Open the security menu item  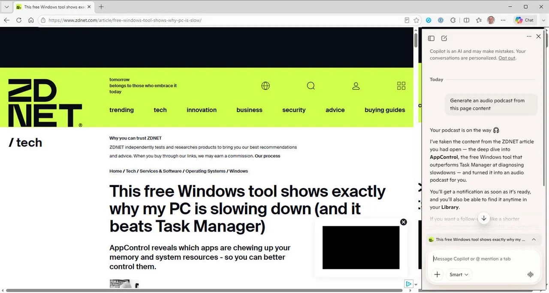[x=294, y=110]
